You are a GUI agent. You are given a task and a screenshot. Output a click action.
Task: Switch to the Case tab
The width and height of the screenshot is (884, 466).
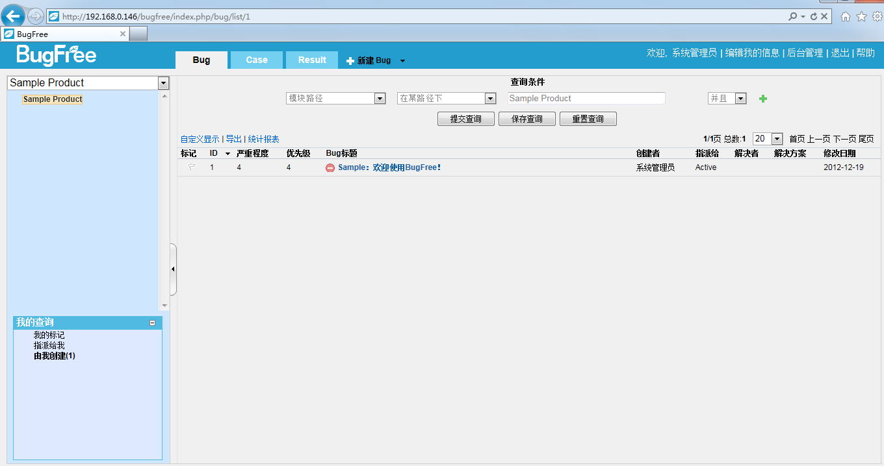point(257,60)
